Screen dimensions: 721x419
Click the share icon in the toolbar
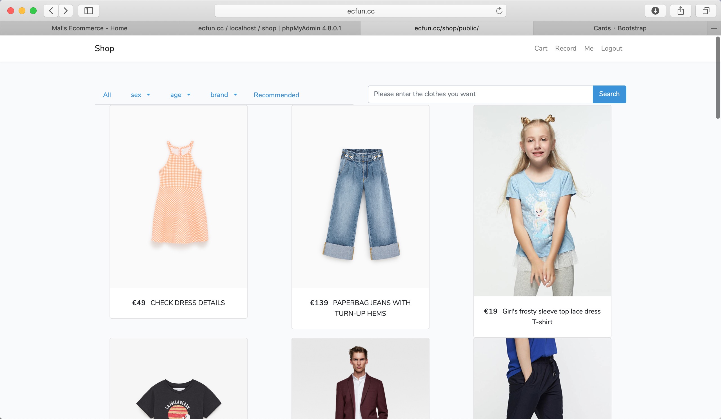point(680,11)
